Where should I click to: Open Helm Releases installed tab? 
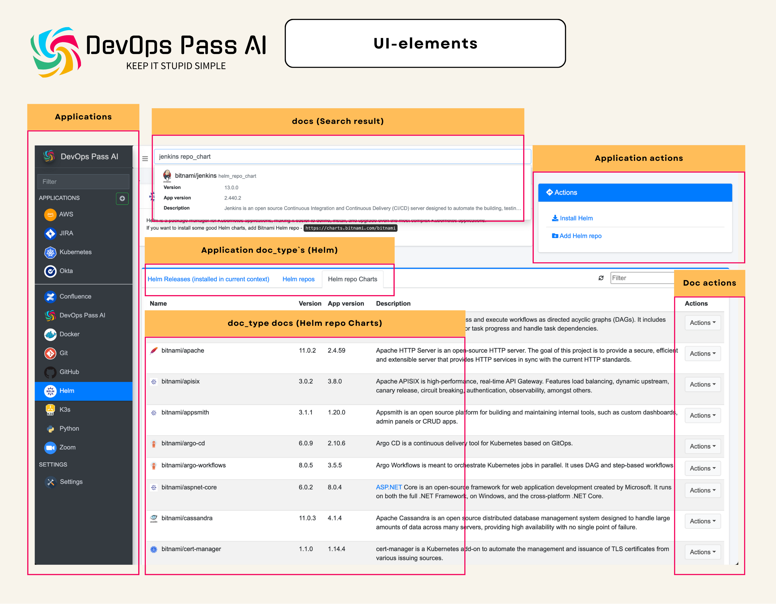[208, 279]
